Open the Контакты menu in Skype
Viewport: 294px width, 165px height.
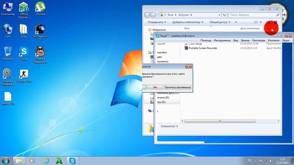274,40
